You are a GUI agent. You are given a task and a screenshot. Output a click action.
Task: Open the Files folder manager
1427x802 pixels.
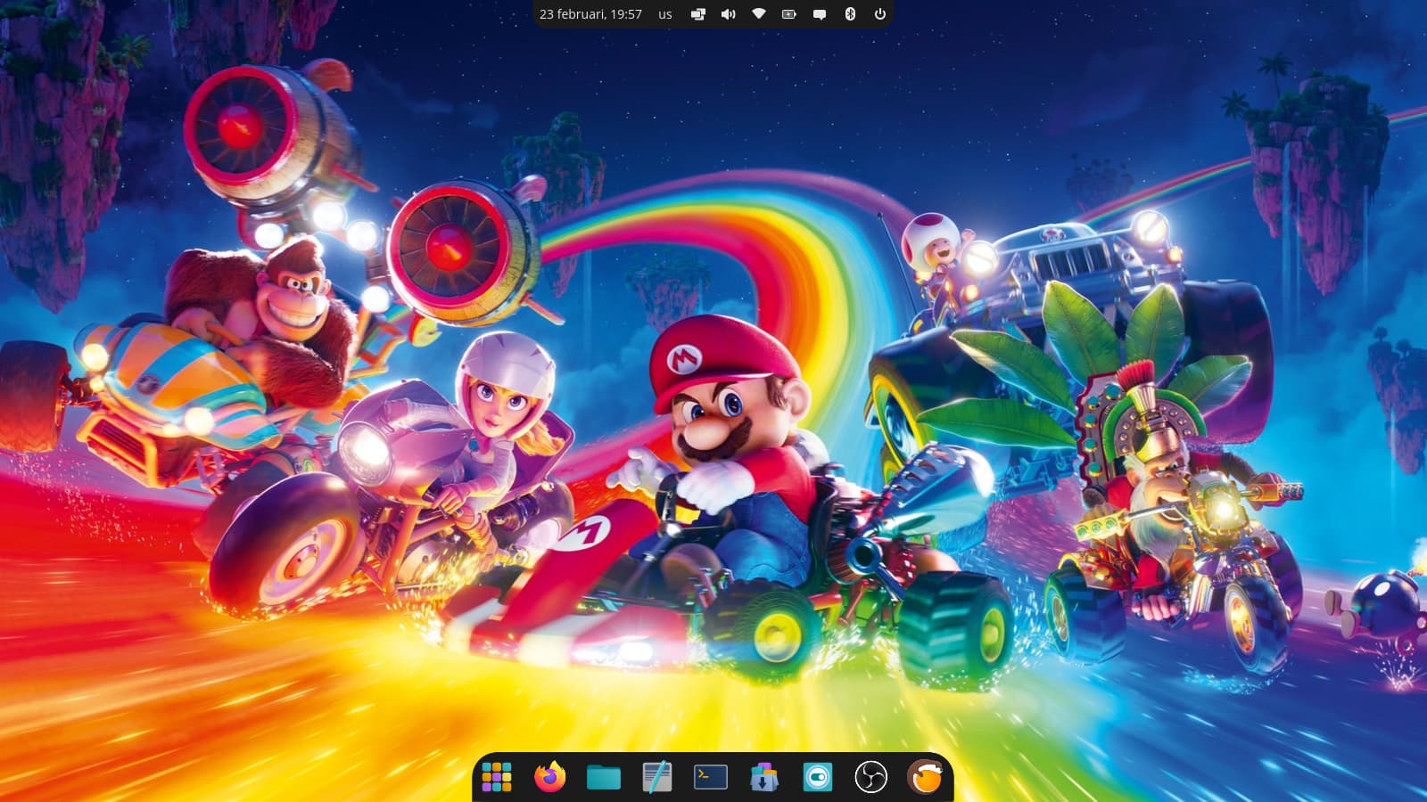(x=604, y=778)
